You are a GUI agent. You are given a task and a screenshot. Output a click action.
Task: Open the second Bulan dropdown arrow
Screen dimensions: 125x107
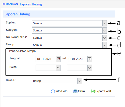90,68
